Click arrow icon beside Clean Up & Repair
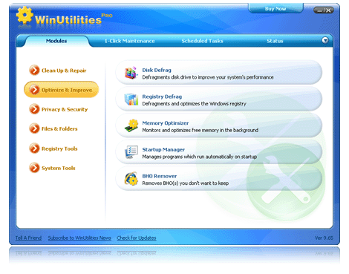Image resolution: width=349 pixels, height=274 pixels. tap(34, 71)
